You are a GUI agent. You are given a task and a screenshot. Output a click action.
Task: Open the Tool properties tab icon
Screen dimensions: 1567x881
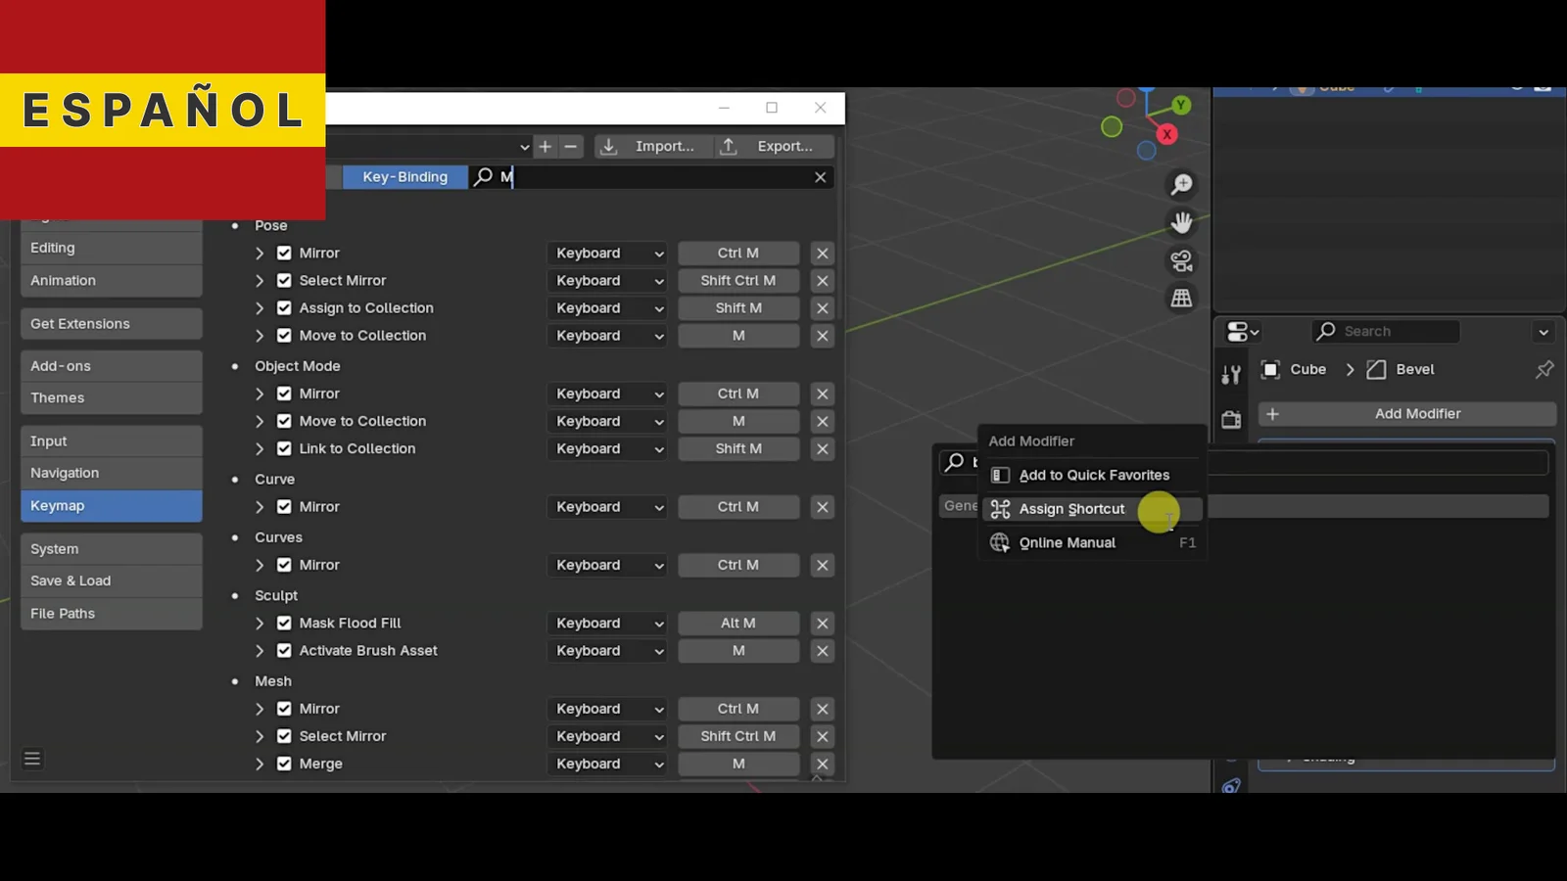[1231, 375]
